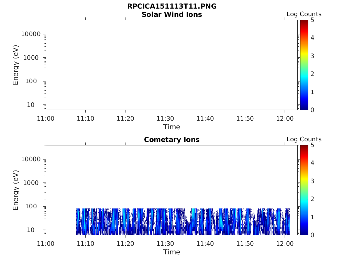Screen dimensions: 352x264
Task: Click the Time axis label under Cometary plot
Action: tap(172, 252)
